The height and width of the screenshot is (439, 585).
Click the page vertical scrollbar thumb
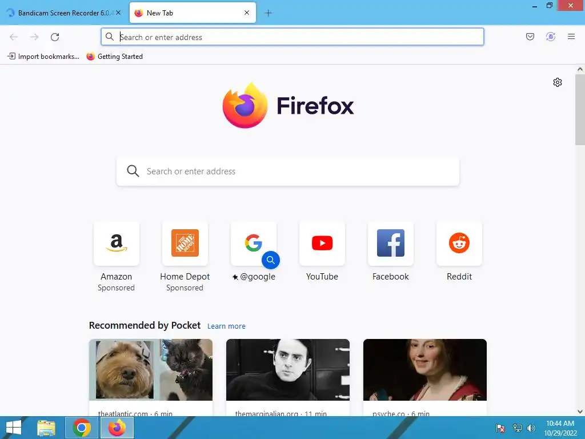click(580, 109)
